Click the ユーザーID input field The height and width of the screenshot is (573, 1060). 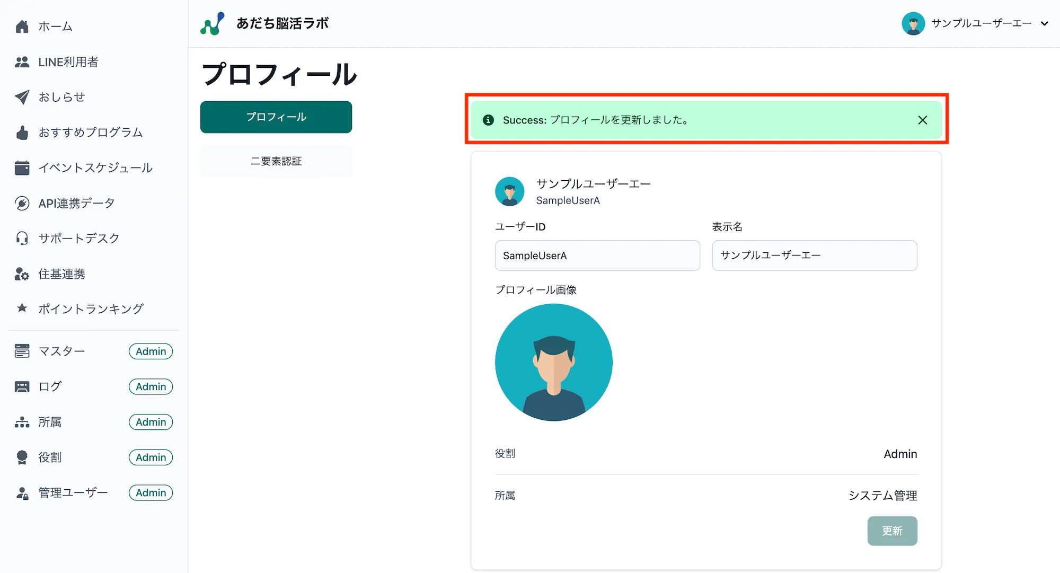click(x=597, y=255)
